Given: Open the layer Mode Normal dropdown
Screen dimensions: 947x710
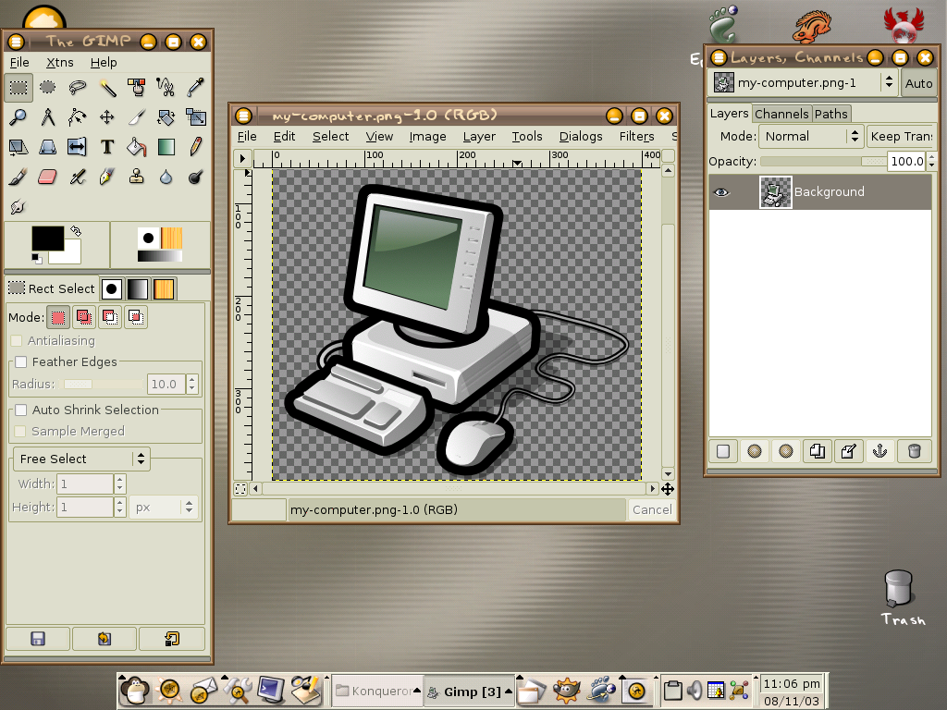Looking at the screenshot, I should pyautogui.click(x=810, y=137).
